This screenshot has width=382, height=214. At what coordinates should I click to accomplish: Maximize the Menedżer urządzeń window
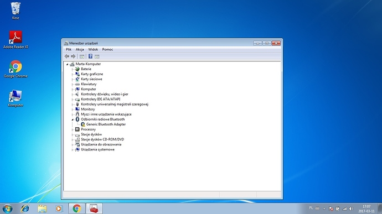coord(267,43)
